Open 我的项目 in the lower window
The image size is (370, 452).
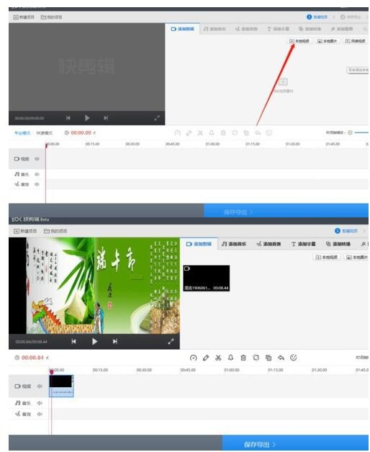point(55,231)
